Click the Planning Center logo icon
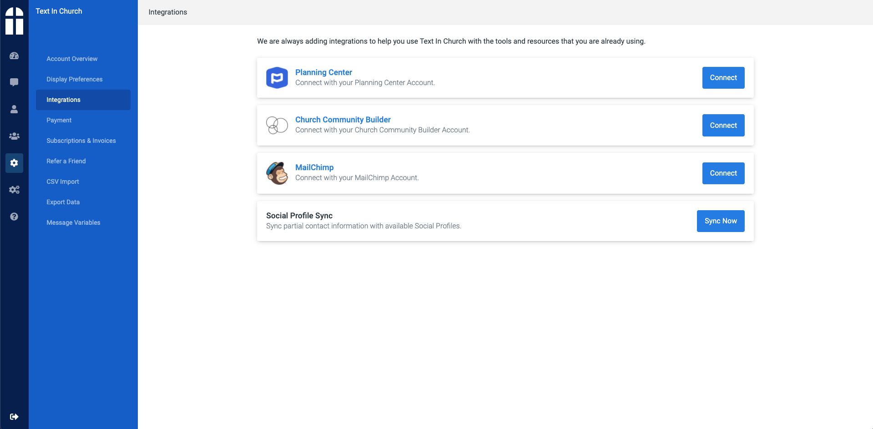This screenshot has height=429, width=873. click(277, 78)
